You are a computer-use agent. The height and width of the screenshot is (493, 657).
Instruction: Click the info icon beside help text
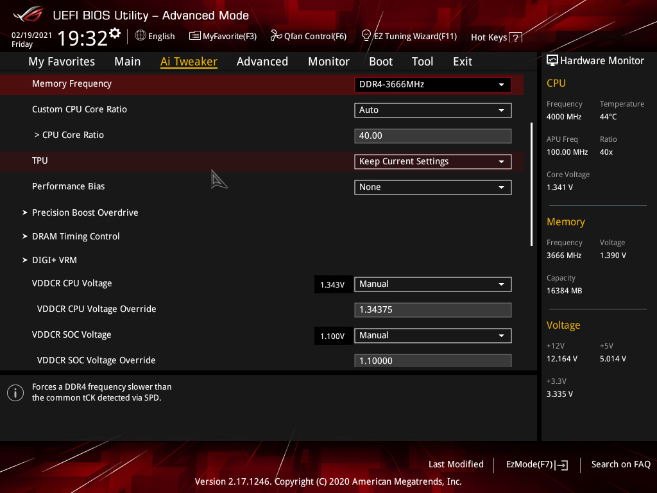point(15,393)
